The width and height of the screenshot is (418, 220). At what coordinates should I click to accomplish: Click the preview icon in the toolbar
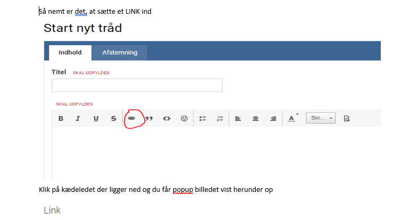pyautogui.click(x=347, y=119)
